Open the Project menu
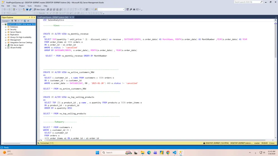Screen dimensions: 278x156 (x=22, y=6)
